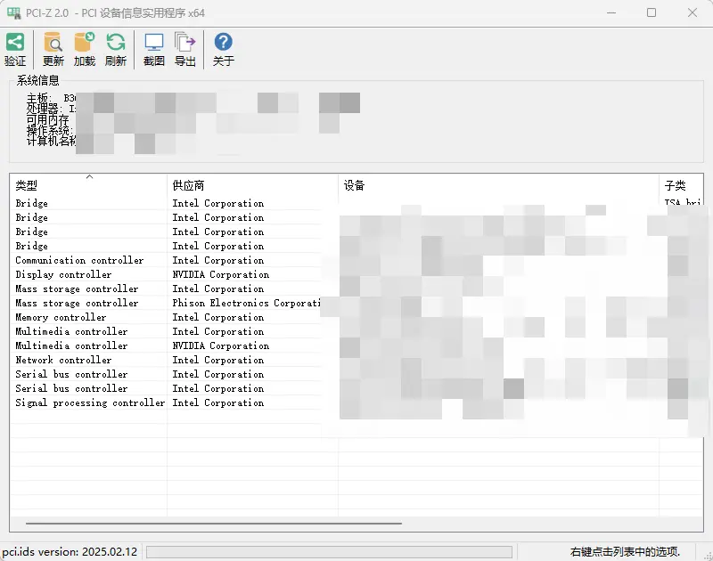
Task: Click the window resize grip in status bar
Action: click(x=708, y=555)
